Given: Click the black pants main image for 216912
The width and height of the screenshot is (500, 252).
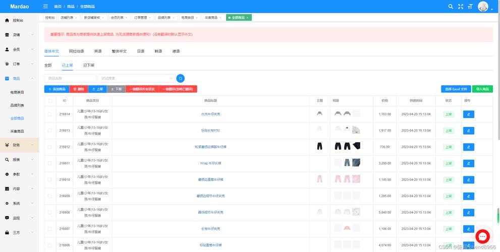Looking at the screenshot, I should (319, 147).
